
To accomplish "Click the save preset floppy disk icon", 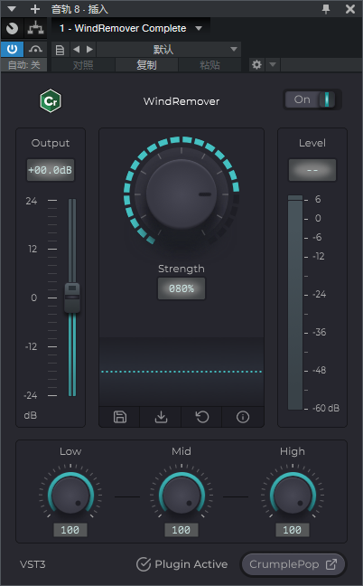I will click(120, 417).
